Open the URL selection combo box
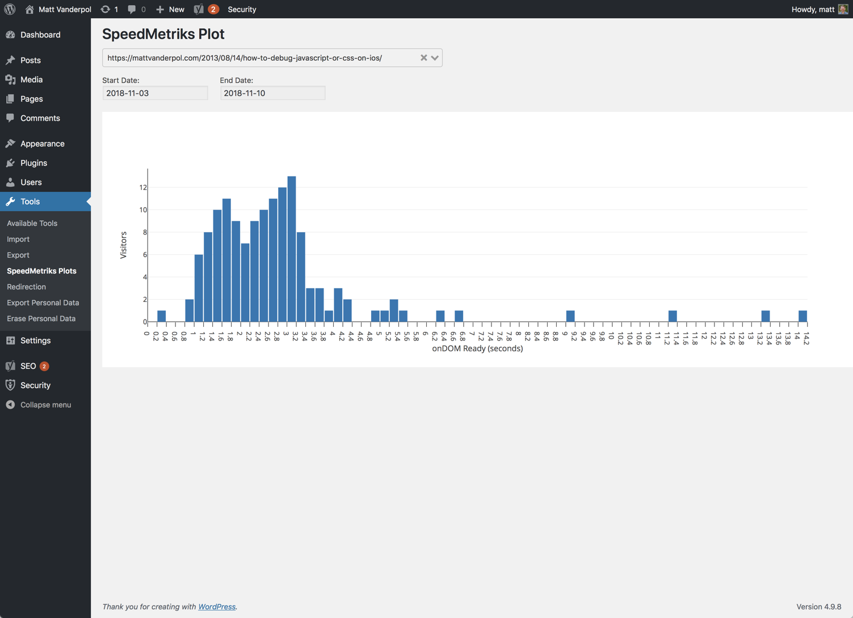This screenshot has height=618, width=853. [272, 58]
